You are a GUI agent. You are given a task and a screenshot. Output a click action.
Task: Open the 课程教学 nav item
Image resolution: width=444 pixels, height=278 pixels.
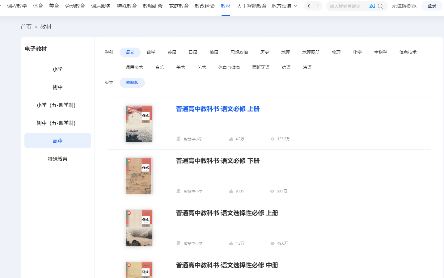pos(17,6)
